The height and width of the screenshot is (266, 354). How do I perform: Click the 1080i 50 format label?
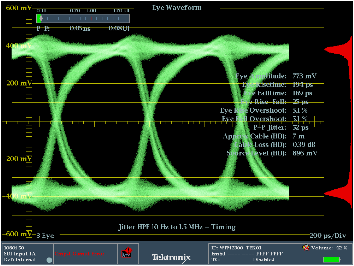pyautogui.click(x=14, y=248)
